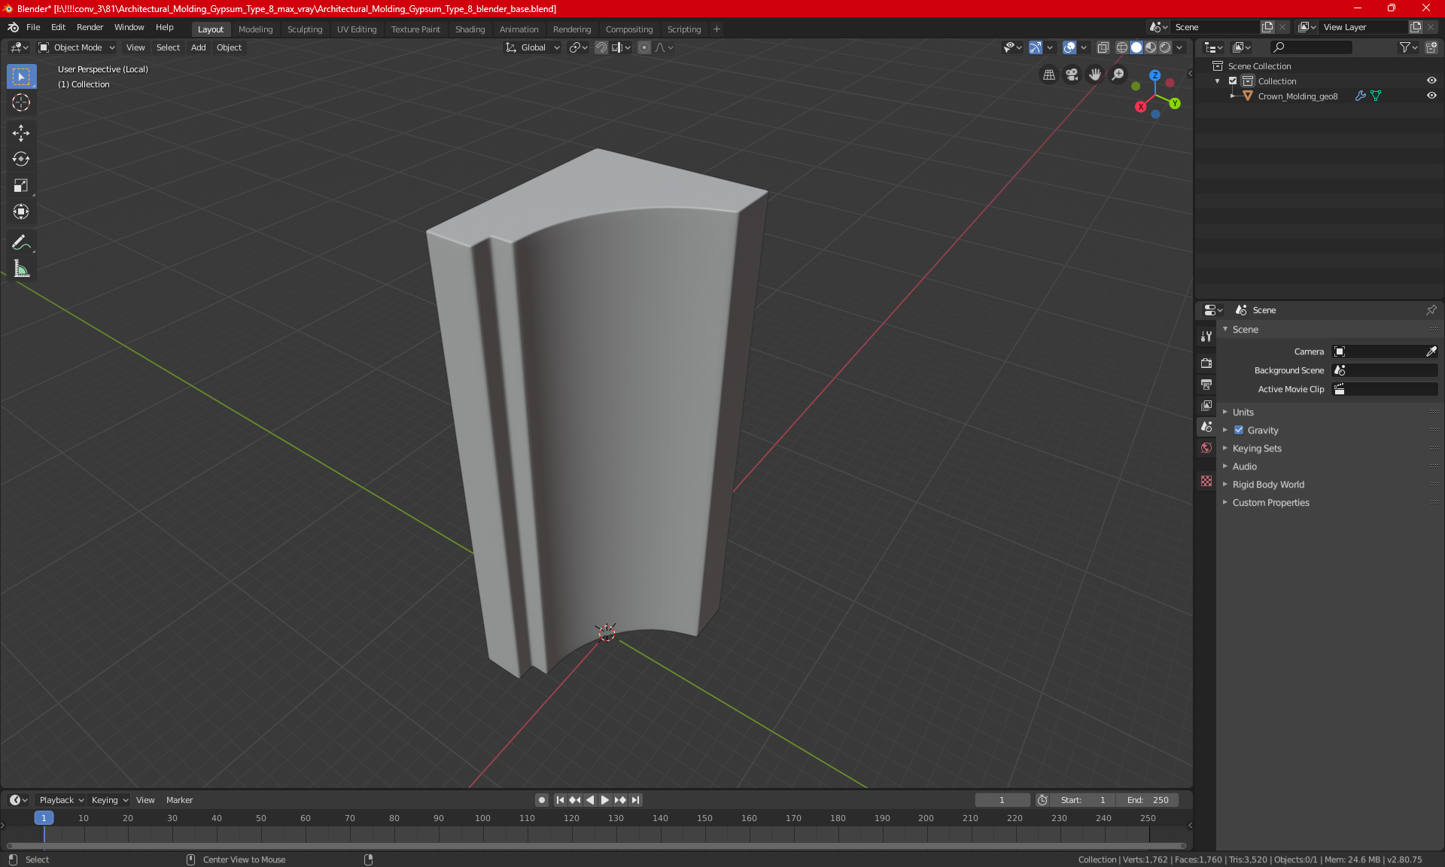Select the Scale tool

(21, 185)
